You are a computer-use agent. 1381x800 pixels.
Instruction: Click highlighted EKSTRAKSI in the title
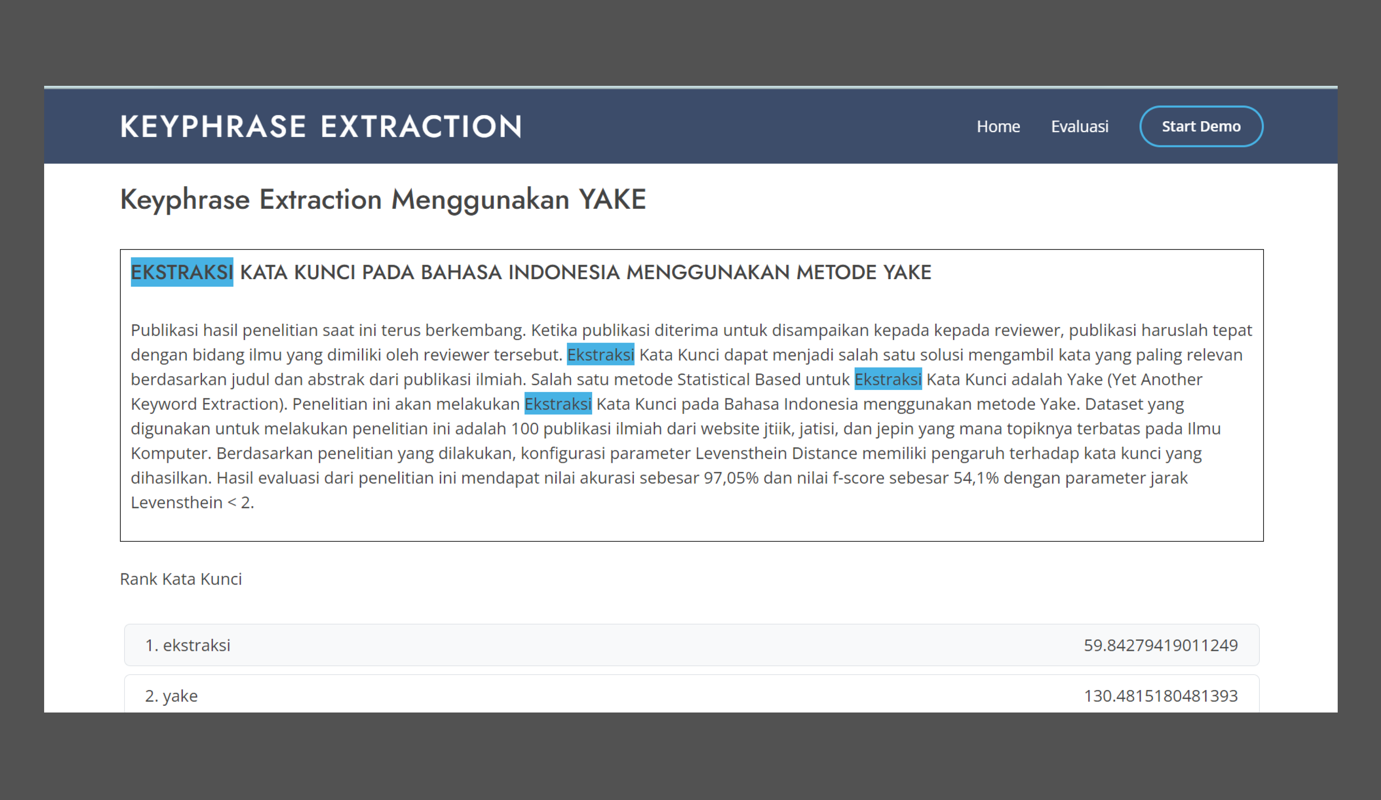tap(182, 272)
